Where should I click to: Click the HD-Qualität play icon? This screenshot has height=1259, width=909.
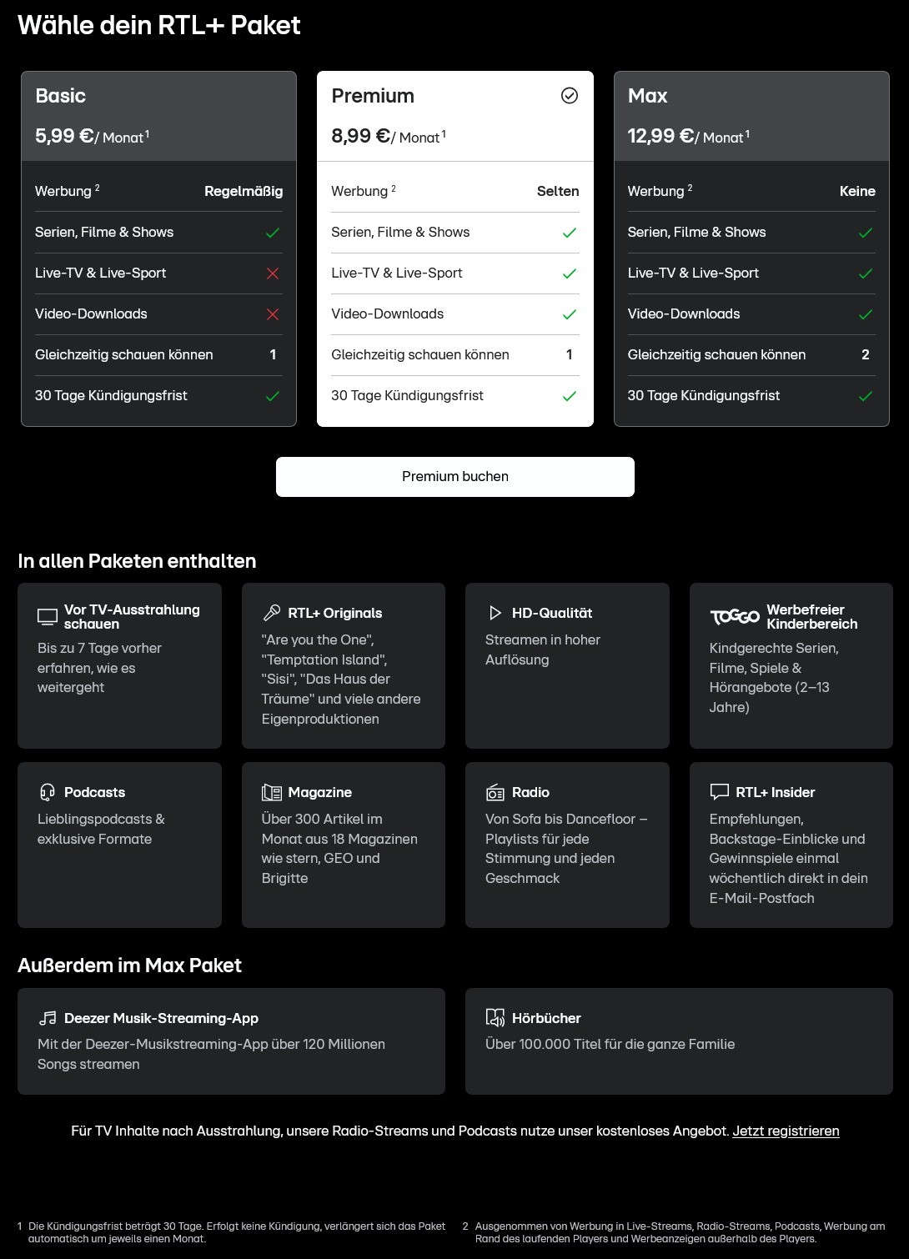coord(495,613)
